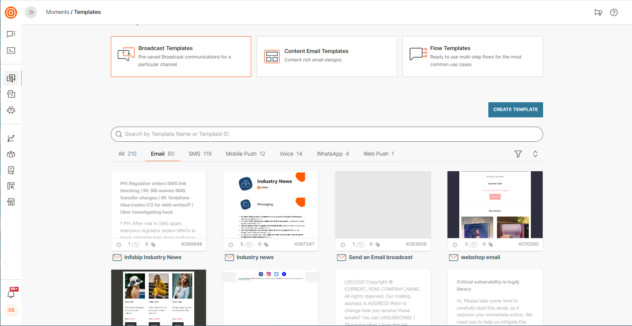Switch to the SMS templates tab

pyautogui.click(x=200, y=154)
